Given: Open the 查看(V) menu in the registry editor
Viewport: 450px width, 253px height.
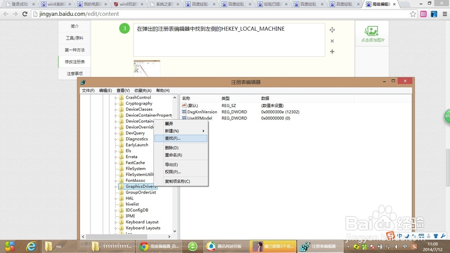Looking at the screenshot, I should point(123,90).
